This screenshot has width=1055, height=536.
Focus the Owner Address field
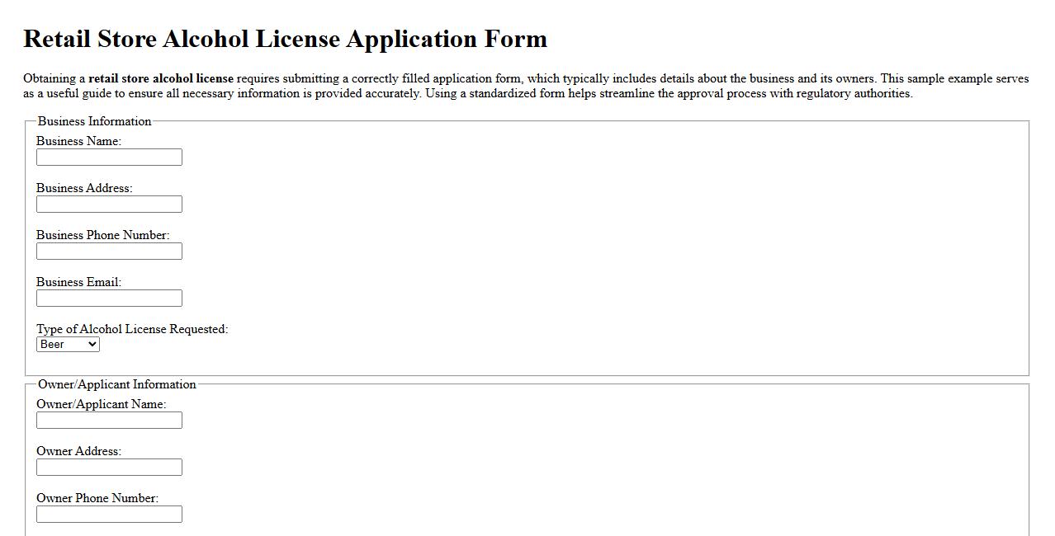[109, 467]
